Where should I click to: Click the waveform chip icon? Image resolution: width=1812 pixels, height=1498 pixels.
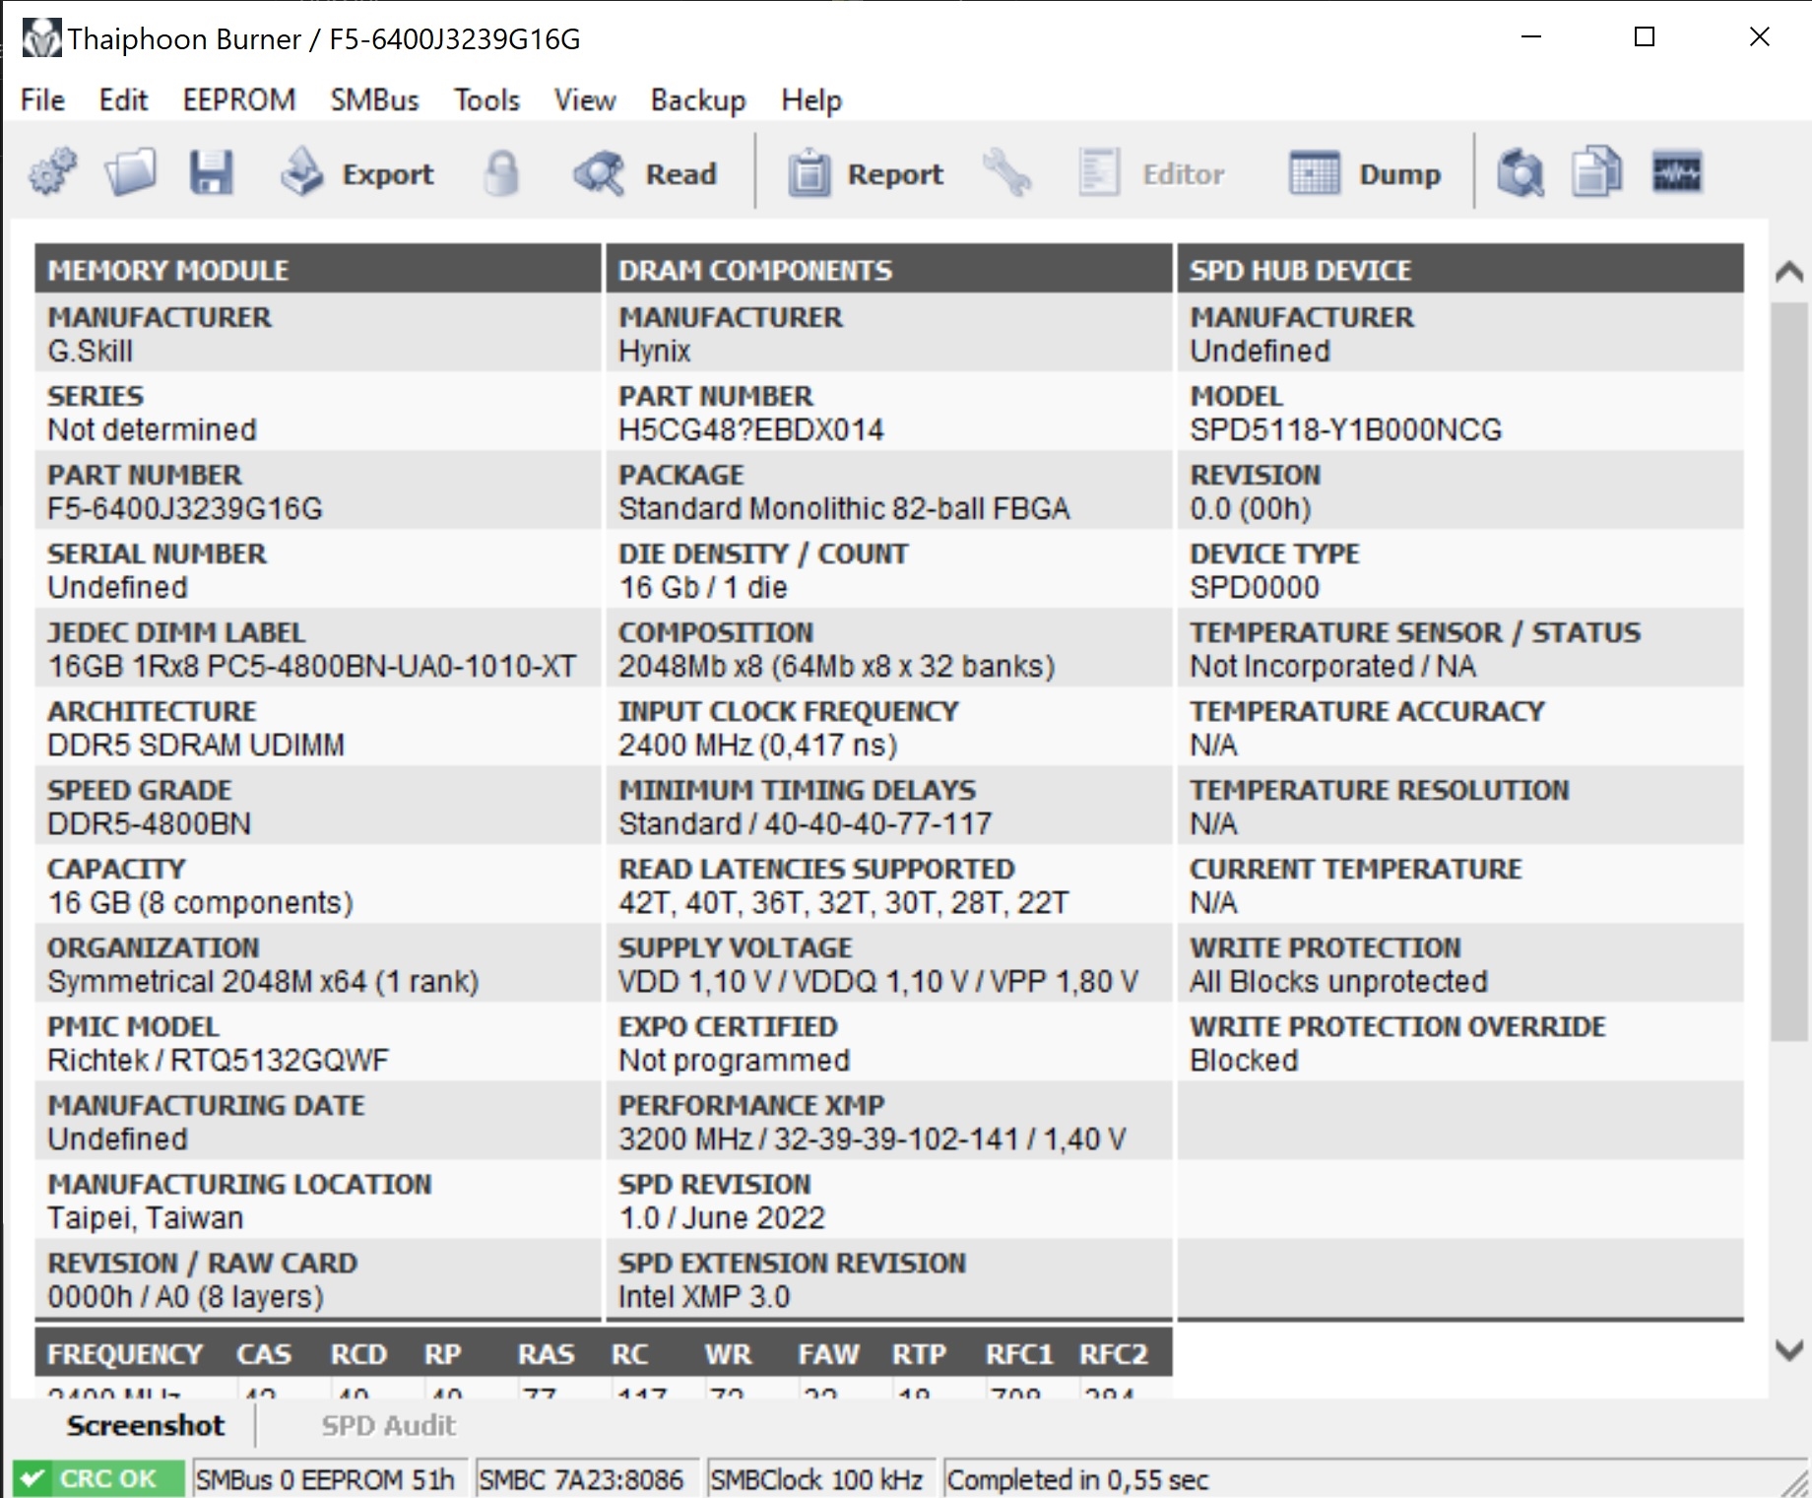(1676, 173)
